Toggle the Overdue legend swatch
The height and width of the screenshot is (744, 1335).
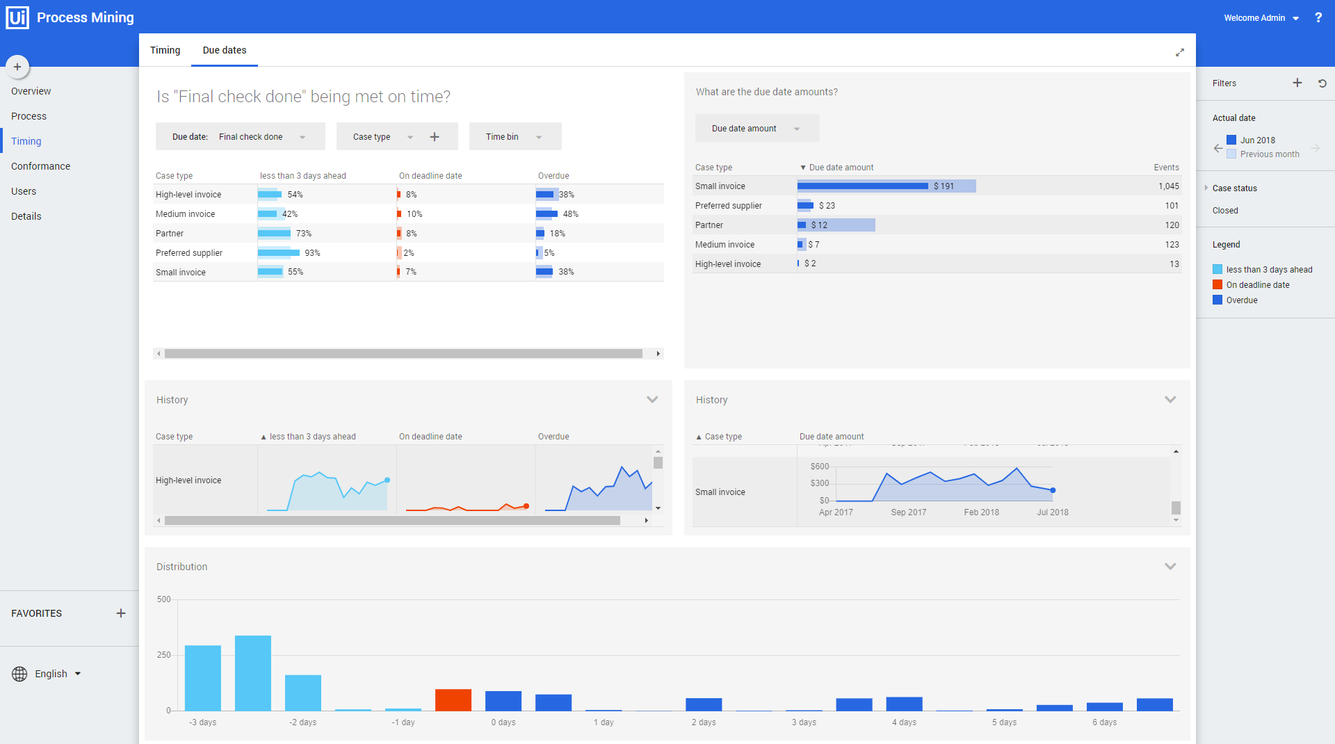coord(1217,300)
